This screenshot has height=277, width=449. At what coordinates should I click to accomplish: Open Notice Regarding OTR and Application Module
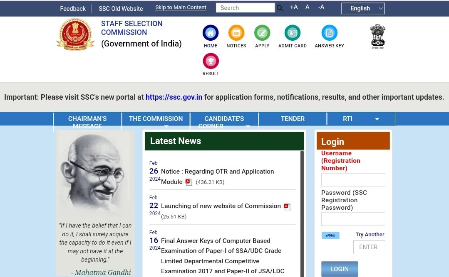(217, 176)
